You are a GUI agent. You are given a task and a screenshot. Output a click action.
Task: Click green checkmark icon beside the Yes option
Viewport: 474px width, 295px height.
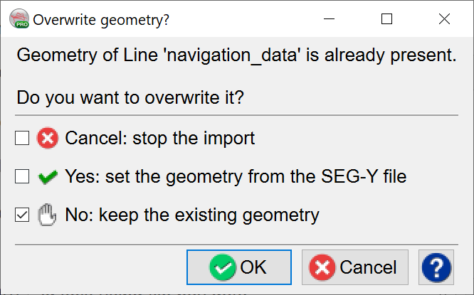point(48,176)
